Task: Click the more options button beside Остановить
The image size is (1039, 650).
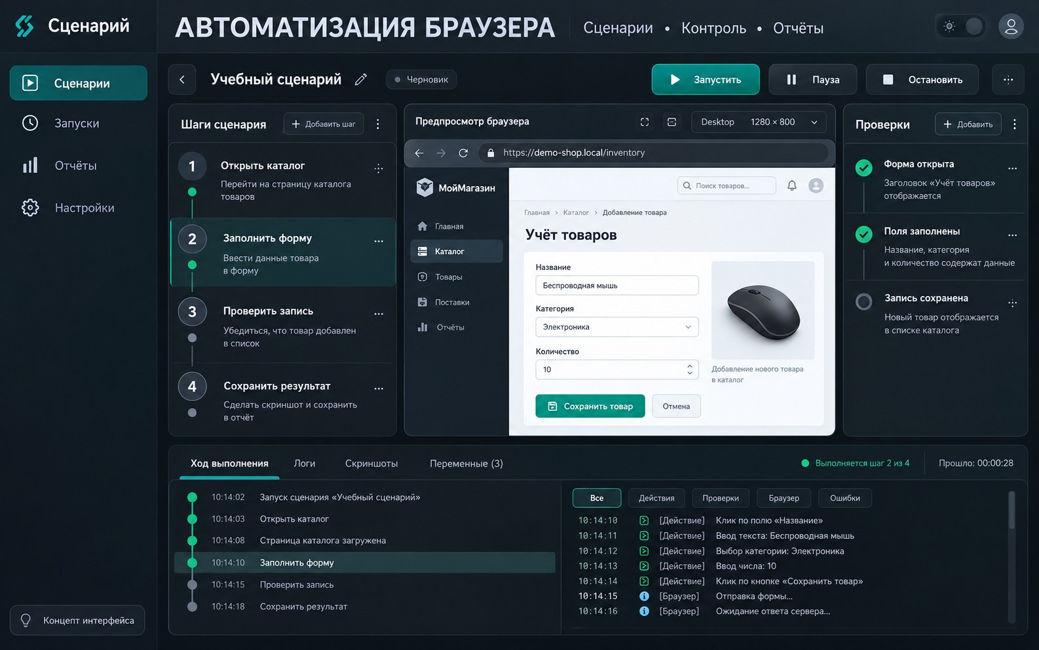Action: click(x=1008, y=80)
